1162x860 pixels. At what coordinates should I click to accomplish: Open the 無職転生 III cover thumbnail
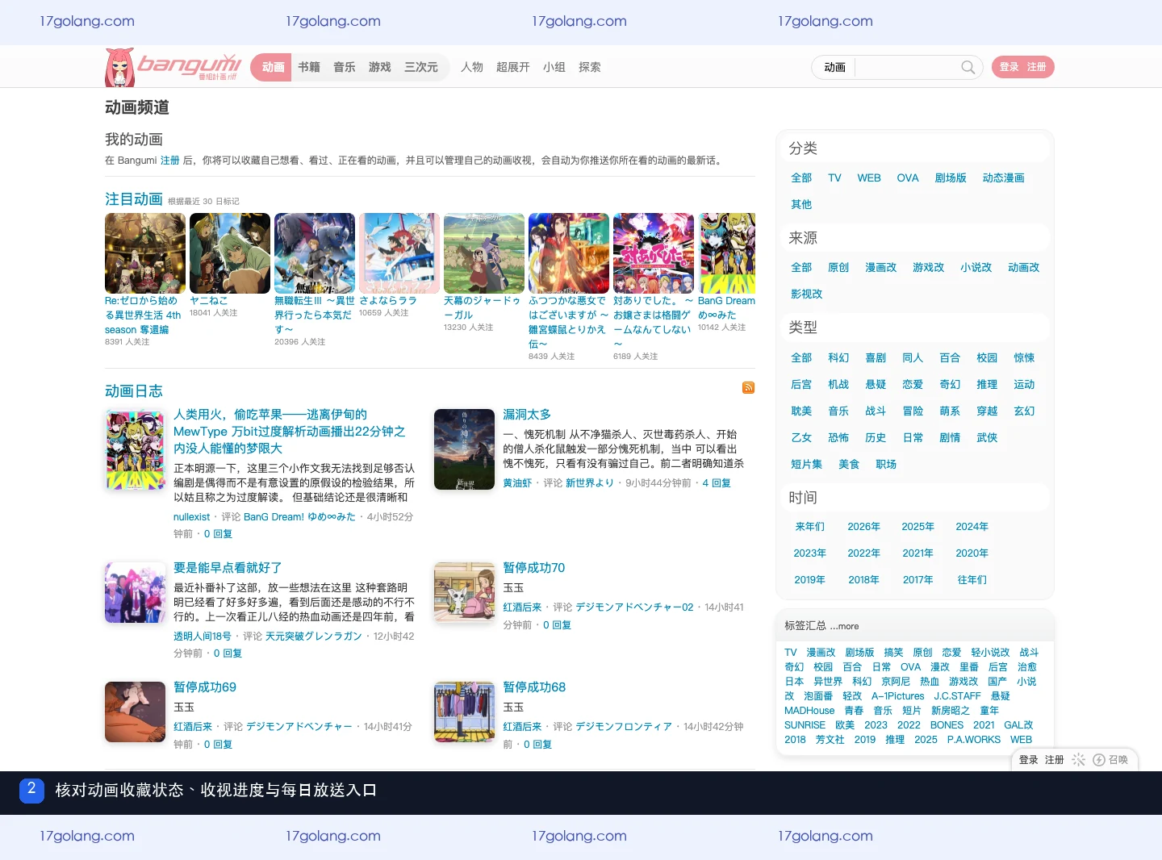coord(315,253)
